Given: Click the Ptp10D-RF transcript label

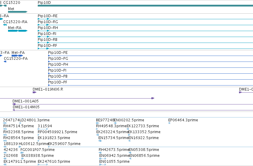Looking at the screenshot, I should [x=47, y=46].
